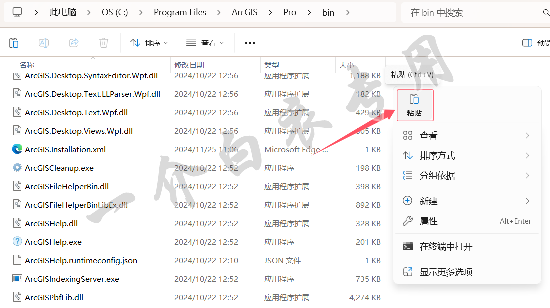
Task: Click Program Files in the breadcrumb
Action: 180,12
